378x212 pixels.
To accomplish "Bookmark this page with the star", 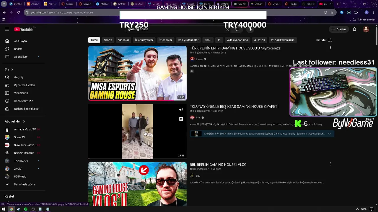I will pyautogui.click(x=332, y=12).
